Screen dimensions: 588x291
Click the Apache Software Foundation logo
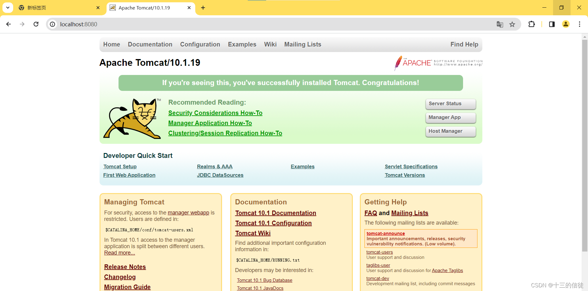(x=438, y=63)
